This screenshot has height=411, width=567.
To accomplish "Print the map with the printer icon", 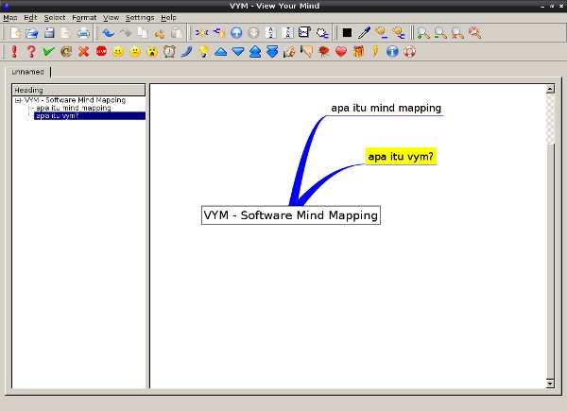I will [x=83, y=33].
